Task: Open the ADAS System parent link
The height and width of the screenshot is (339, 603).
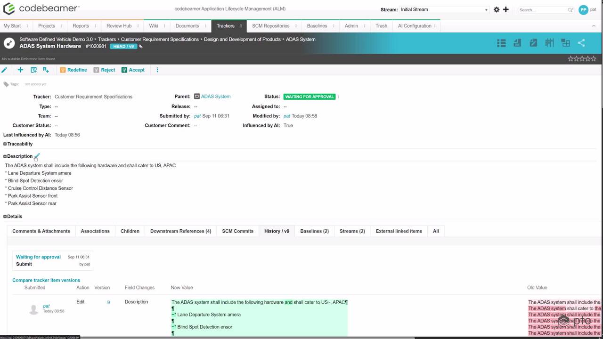Action: [x=215, y=97]
